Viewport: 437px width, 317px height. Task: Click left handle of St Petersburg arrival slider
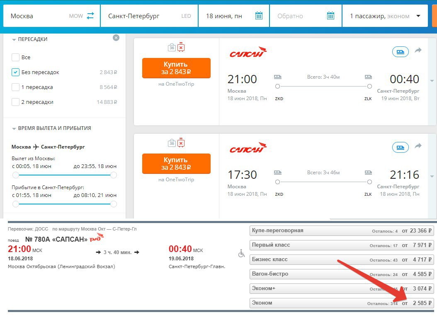click(x=16, y=204)
